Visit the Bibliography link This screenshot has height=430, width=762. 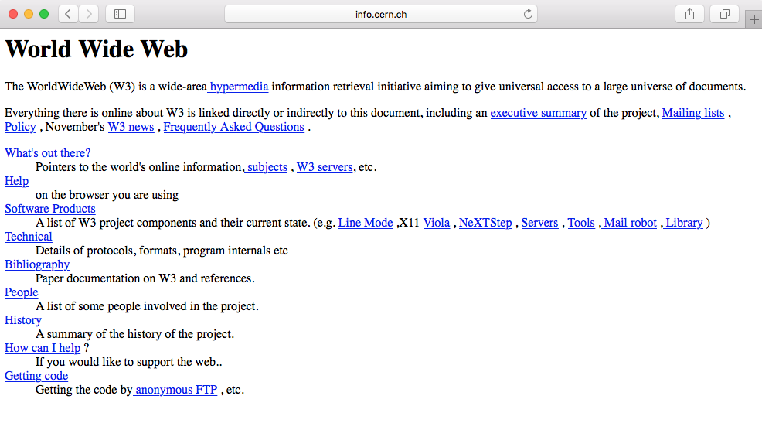(x=37, y=264)
